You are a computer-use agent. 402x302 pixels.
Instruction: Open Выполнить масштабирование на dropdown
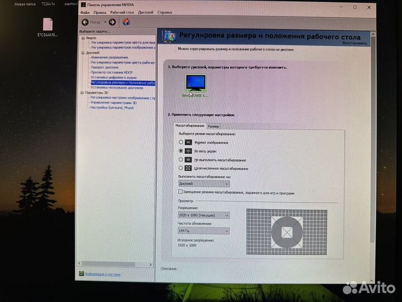[204, 183]
